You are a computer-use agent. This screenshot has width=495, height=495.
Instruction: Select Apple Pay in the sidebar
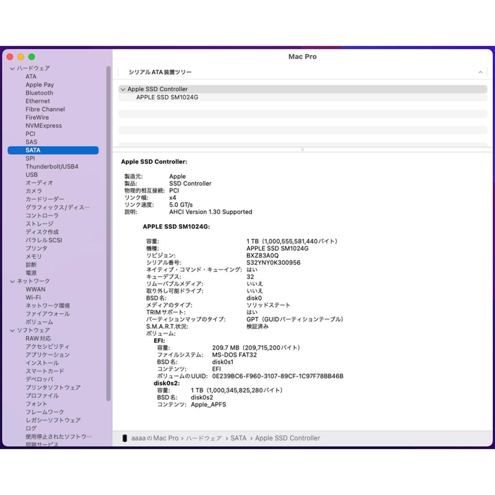pos(40,85)
